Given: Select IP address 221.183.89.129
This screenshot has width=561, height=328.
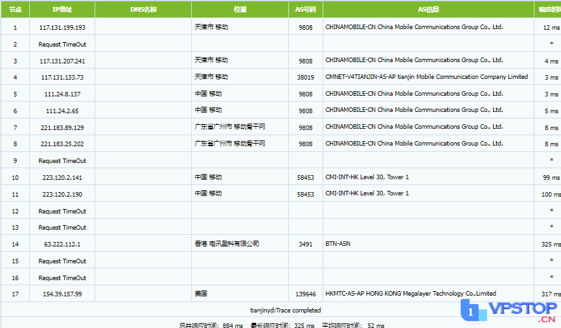Looking at the screenshot, I should tap(62, 127).
